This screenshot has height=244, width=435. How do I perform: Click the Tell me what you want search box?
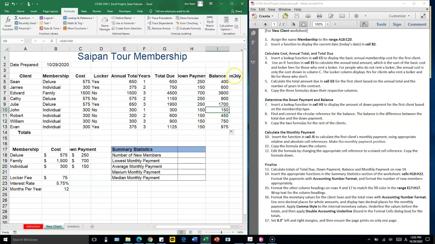click(172, 11)
